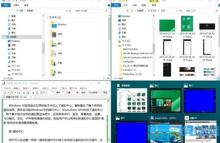
Task: Open 视频 folder icon under 文件夹 (6)
Action: pos(53,34)
